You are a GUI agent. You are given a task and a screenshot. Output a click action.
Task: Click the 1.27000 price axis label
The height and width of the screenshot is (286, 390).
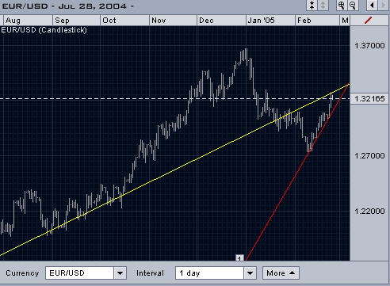(369, 156)
